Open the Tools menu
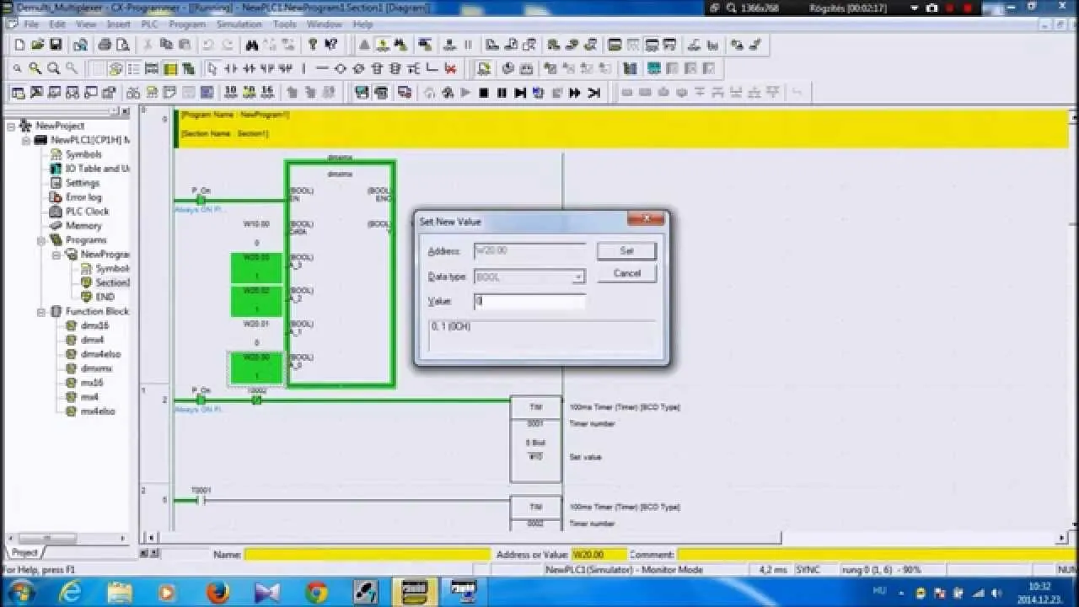 pyautogui.click(x=284, y=24)
